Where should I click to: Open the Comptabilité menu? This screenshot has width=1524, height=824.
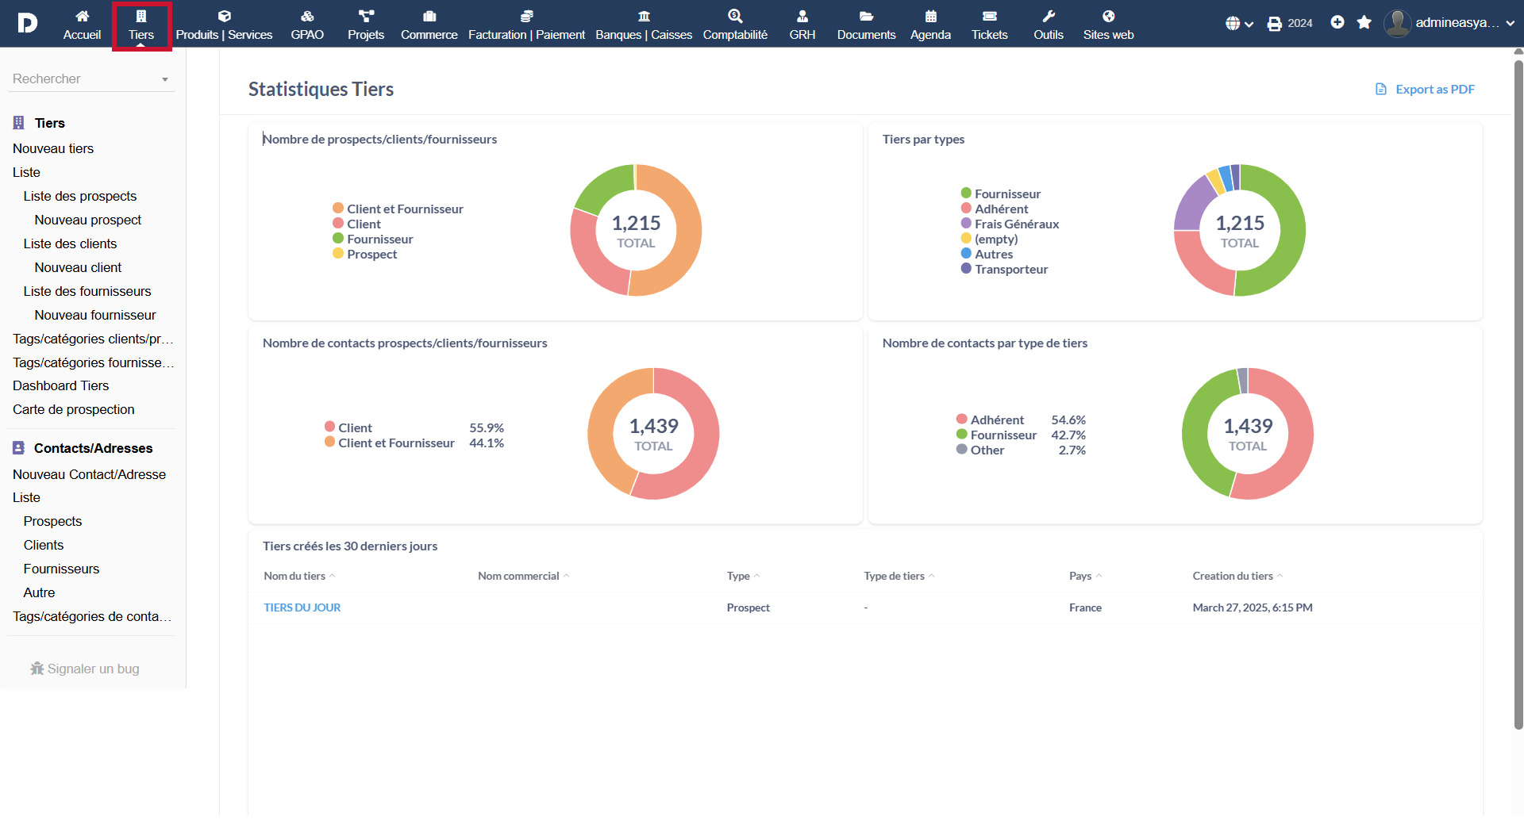pyautogui.click(x=735, y=25)
